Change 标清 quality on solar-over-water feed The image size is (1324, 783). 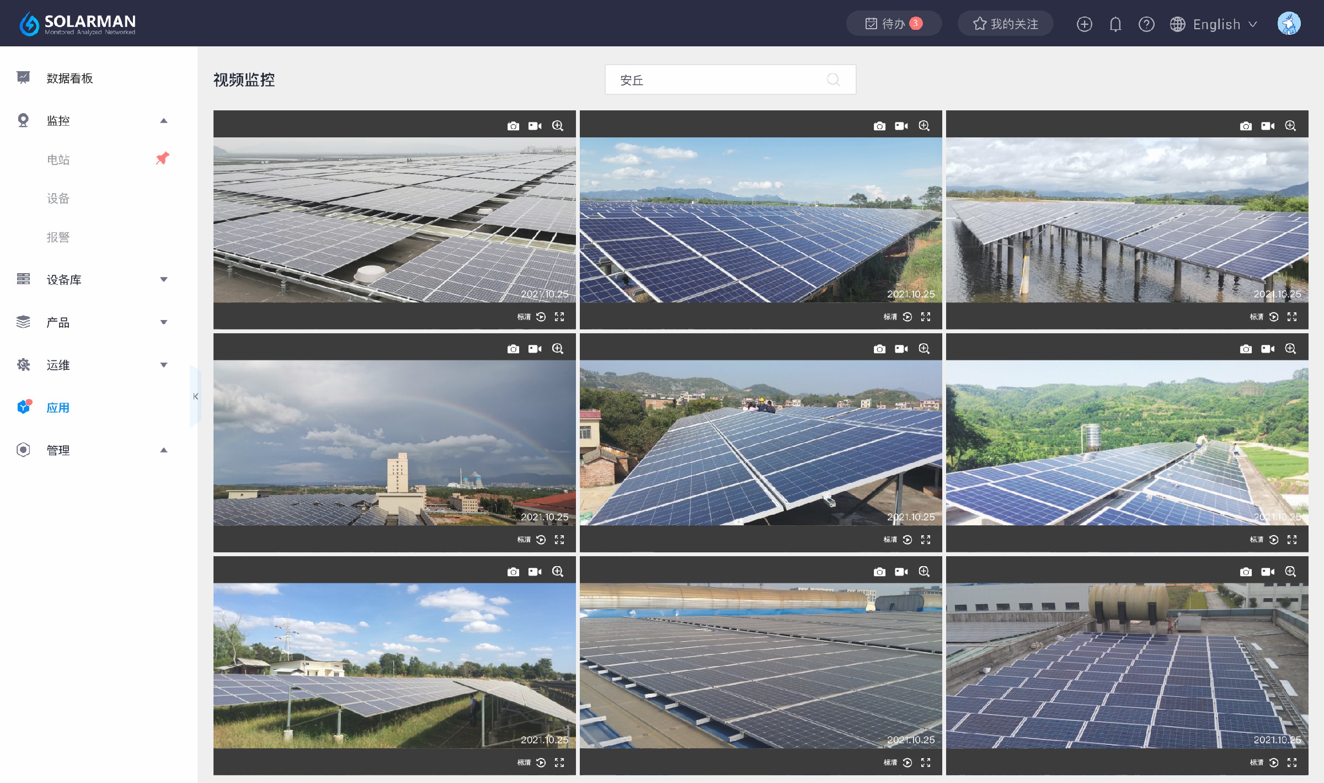[1256, 317]
